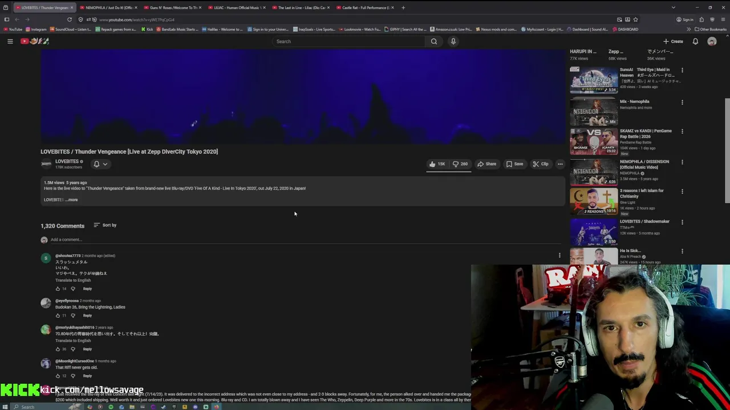Dislike the comment by @eyeflynoosa
The image size is (730, 410).
[72, 315]
